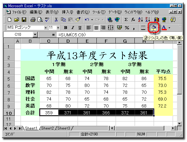Image resolution: width=187 pixels, height=142 pixels.
Task: Run the ABC spell check icon
Action: pyautogui.click(x=47, y=19)
